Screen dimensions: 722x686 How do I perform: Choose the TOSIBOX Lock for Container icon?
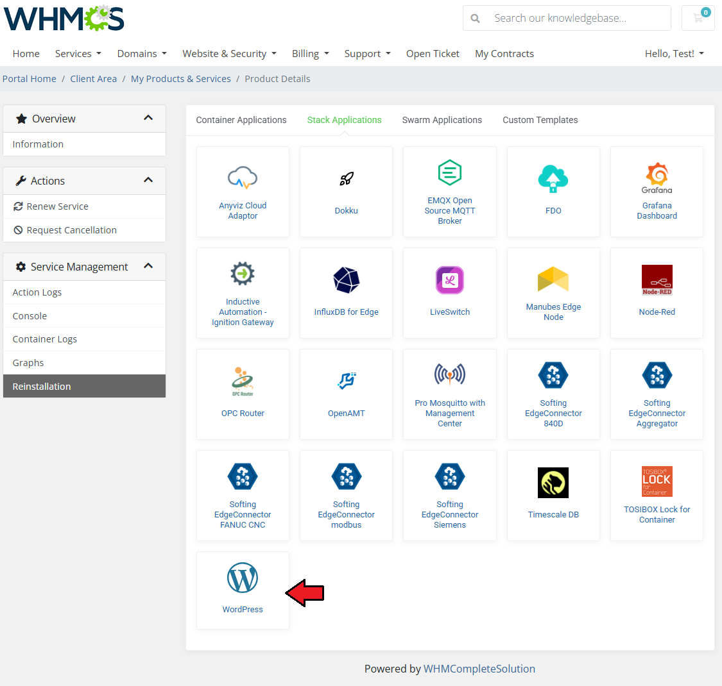tap(657, 481)
